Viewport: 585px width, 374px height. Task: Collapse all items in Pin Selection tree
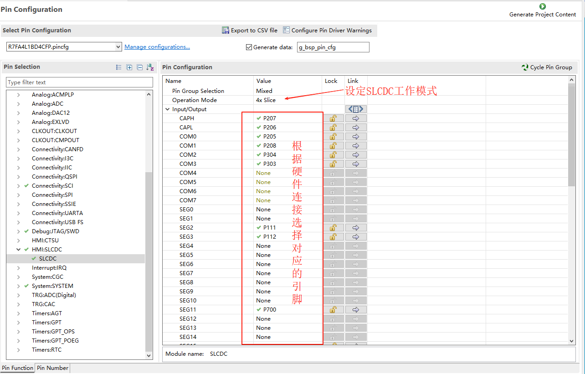point(140,67)
